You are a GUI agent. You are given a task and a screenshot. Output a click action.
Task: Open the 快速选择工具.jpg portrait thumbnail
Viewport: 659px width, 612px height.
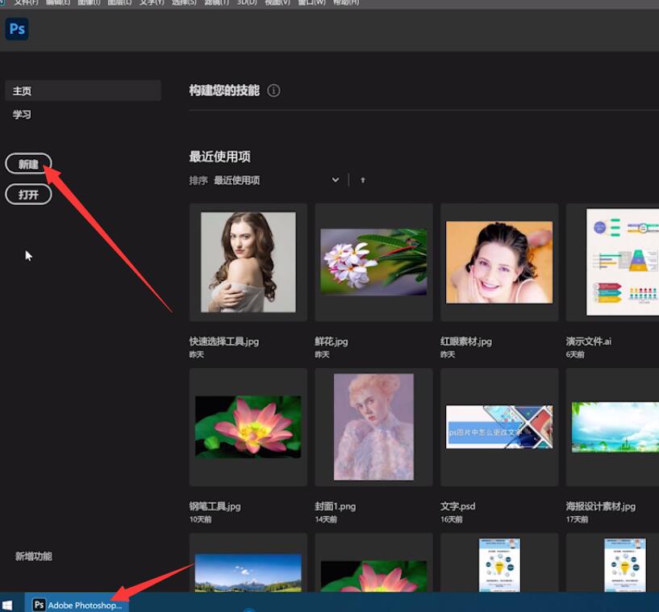point(248,262)
